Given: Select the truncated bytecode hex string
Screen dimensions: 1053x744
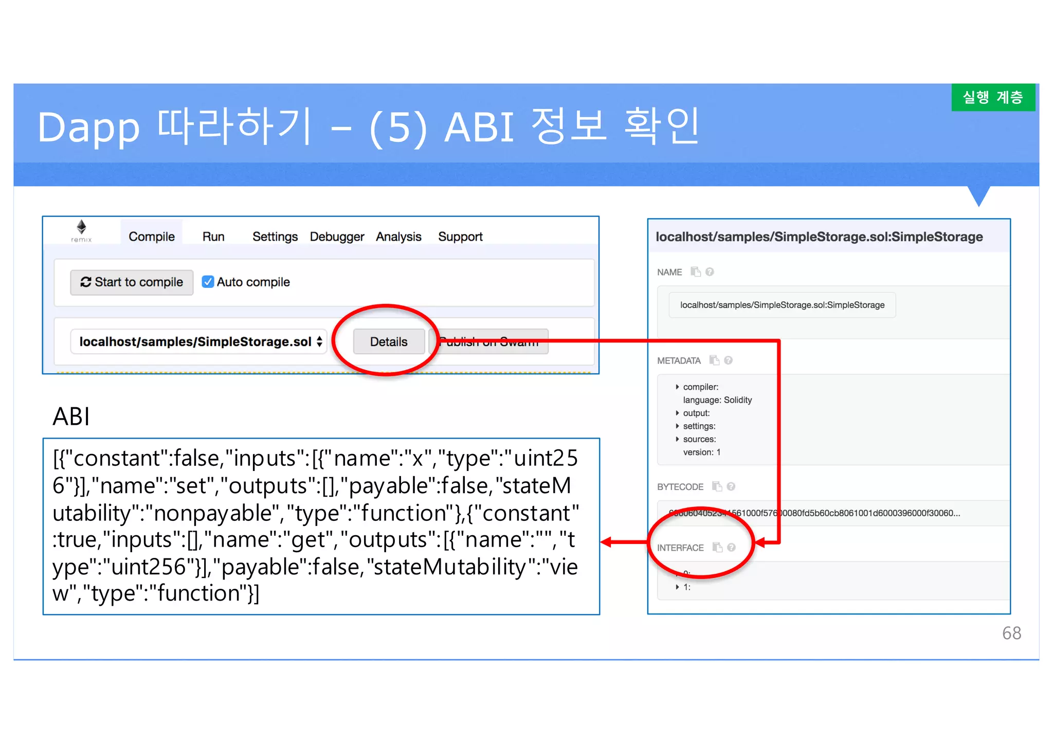Looking at the screenshot, I should tap(814, 513).
